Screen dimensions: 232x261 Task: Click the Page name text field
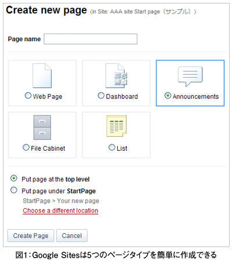(90, 39)
